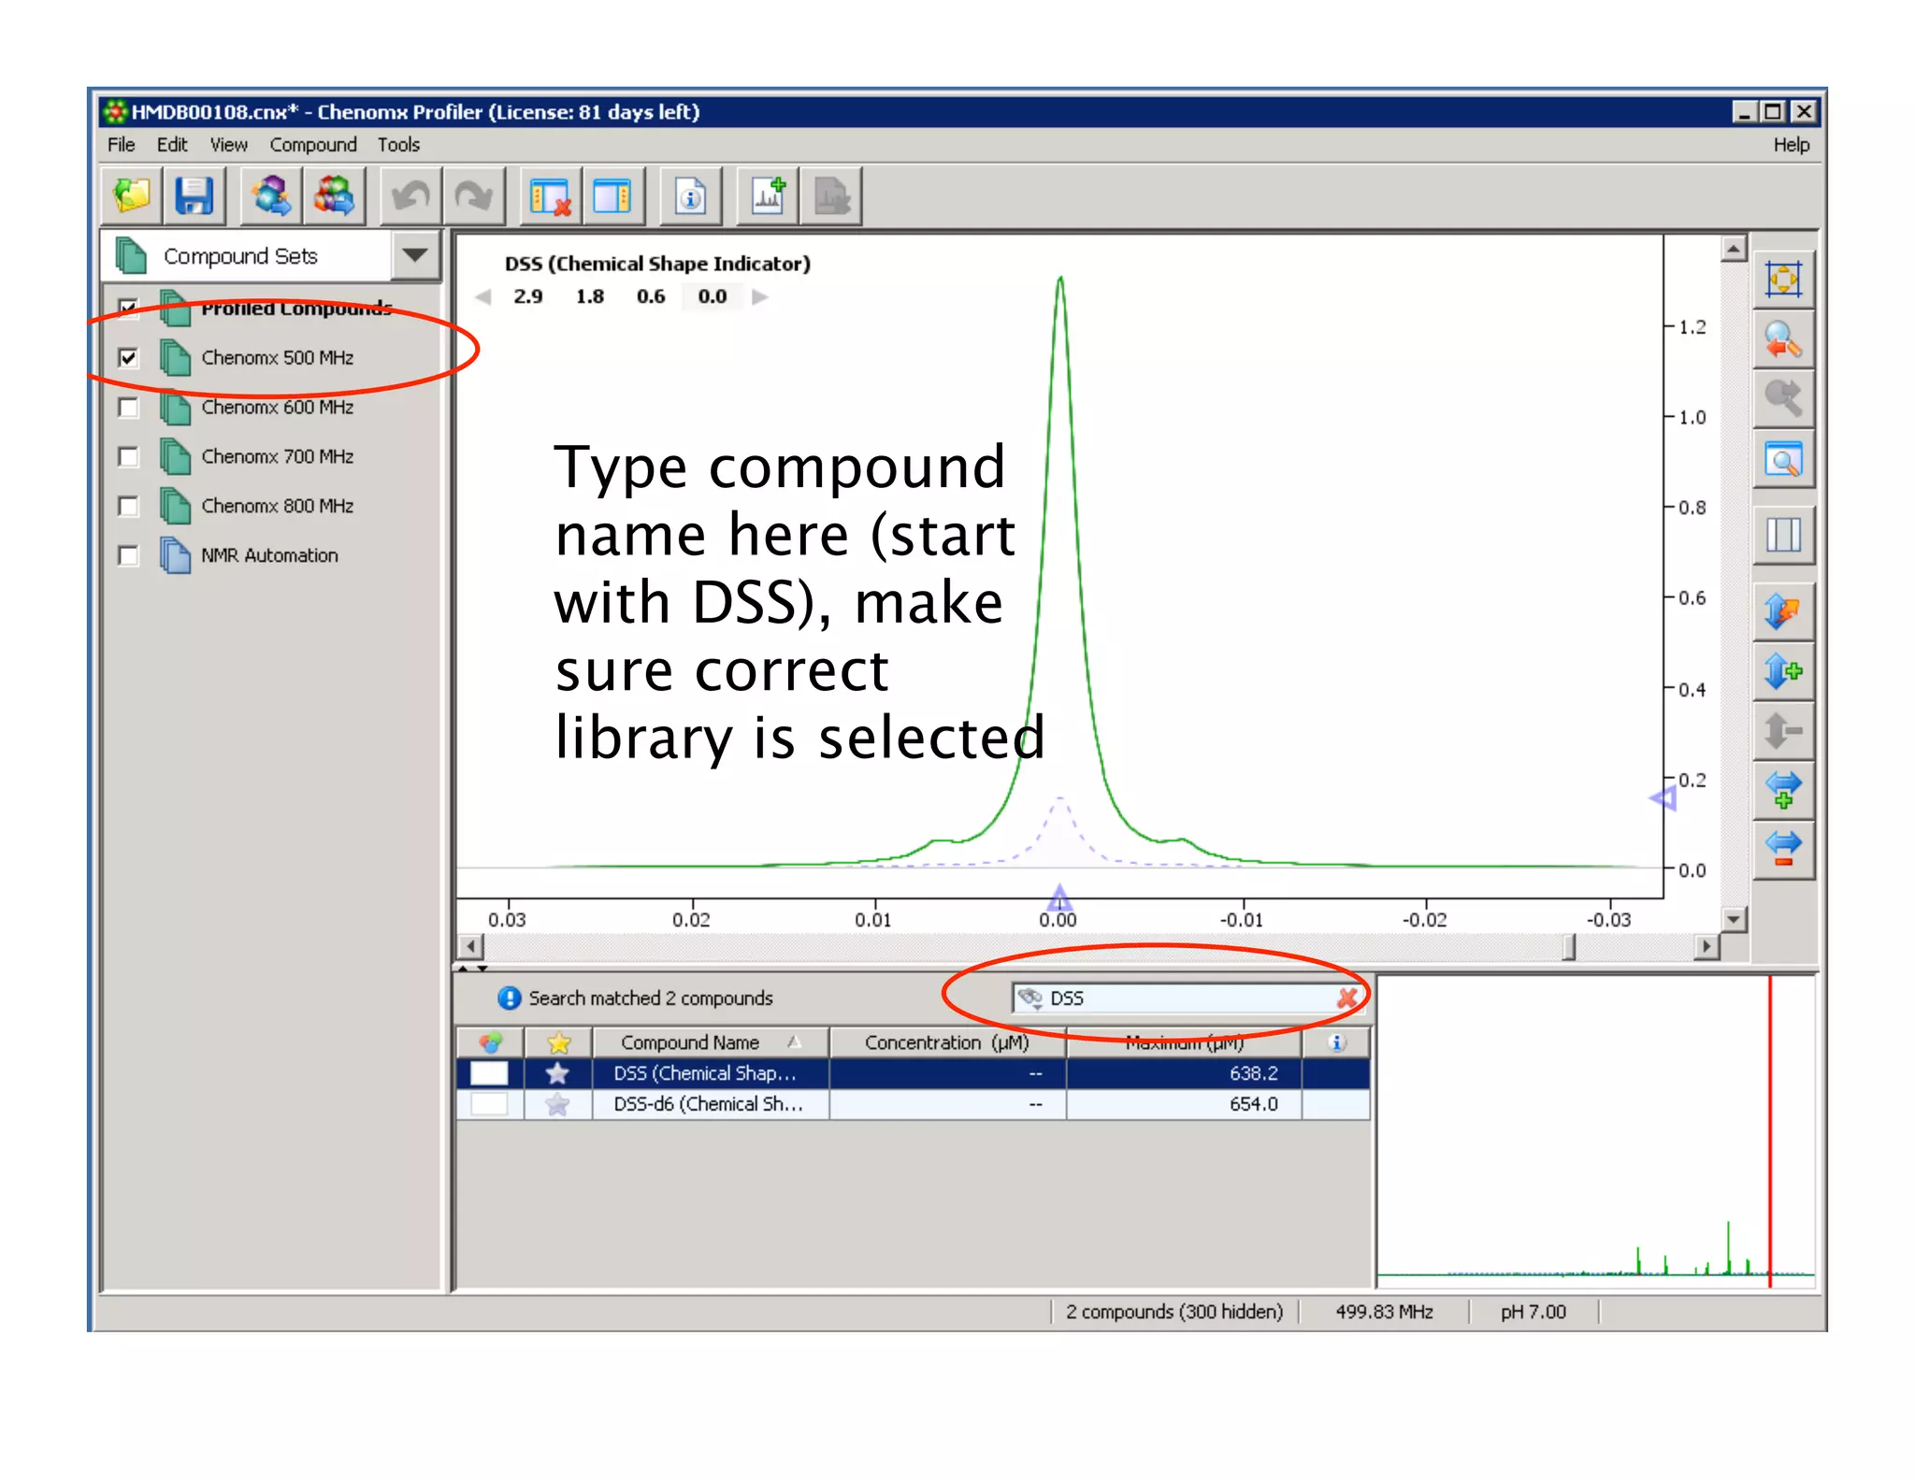Click the spectrum overview thumbnail
The image size is (1915, 1479).
pyautogui.click(x=1596, y=1131)
